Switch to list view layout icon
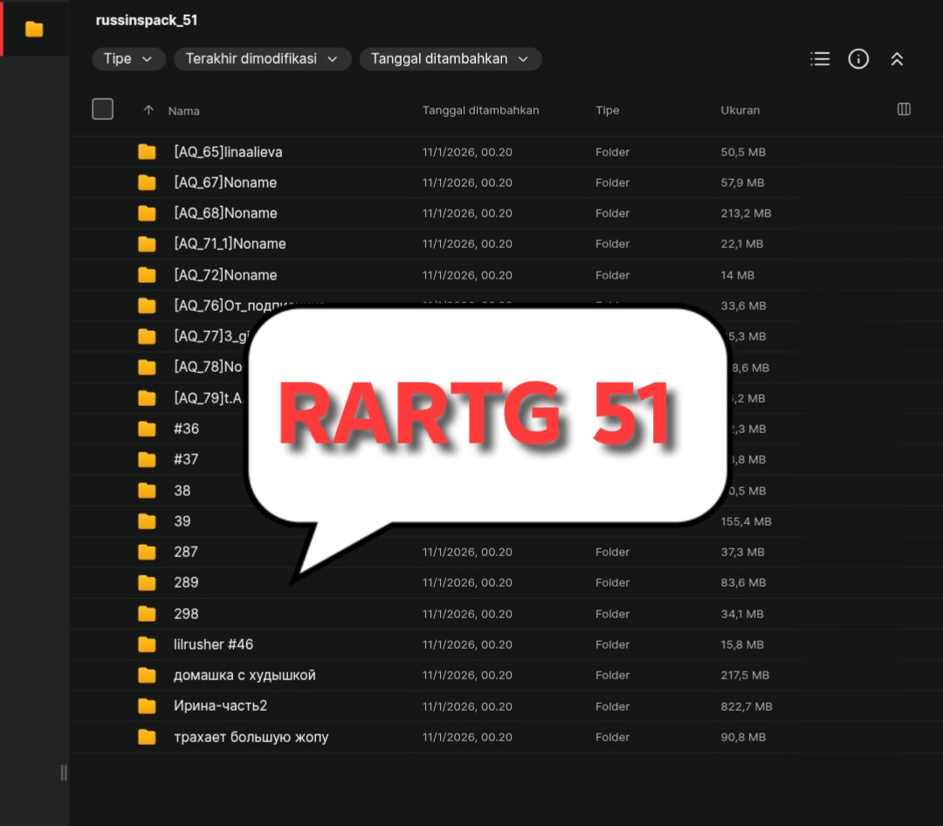 click(x=820, y=59)
